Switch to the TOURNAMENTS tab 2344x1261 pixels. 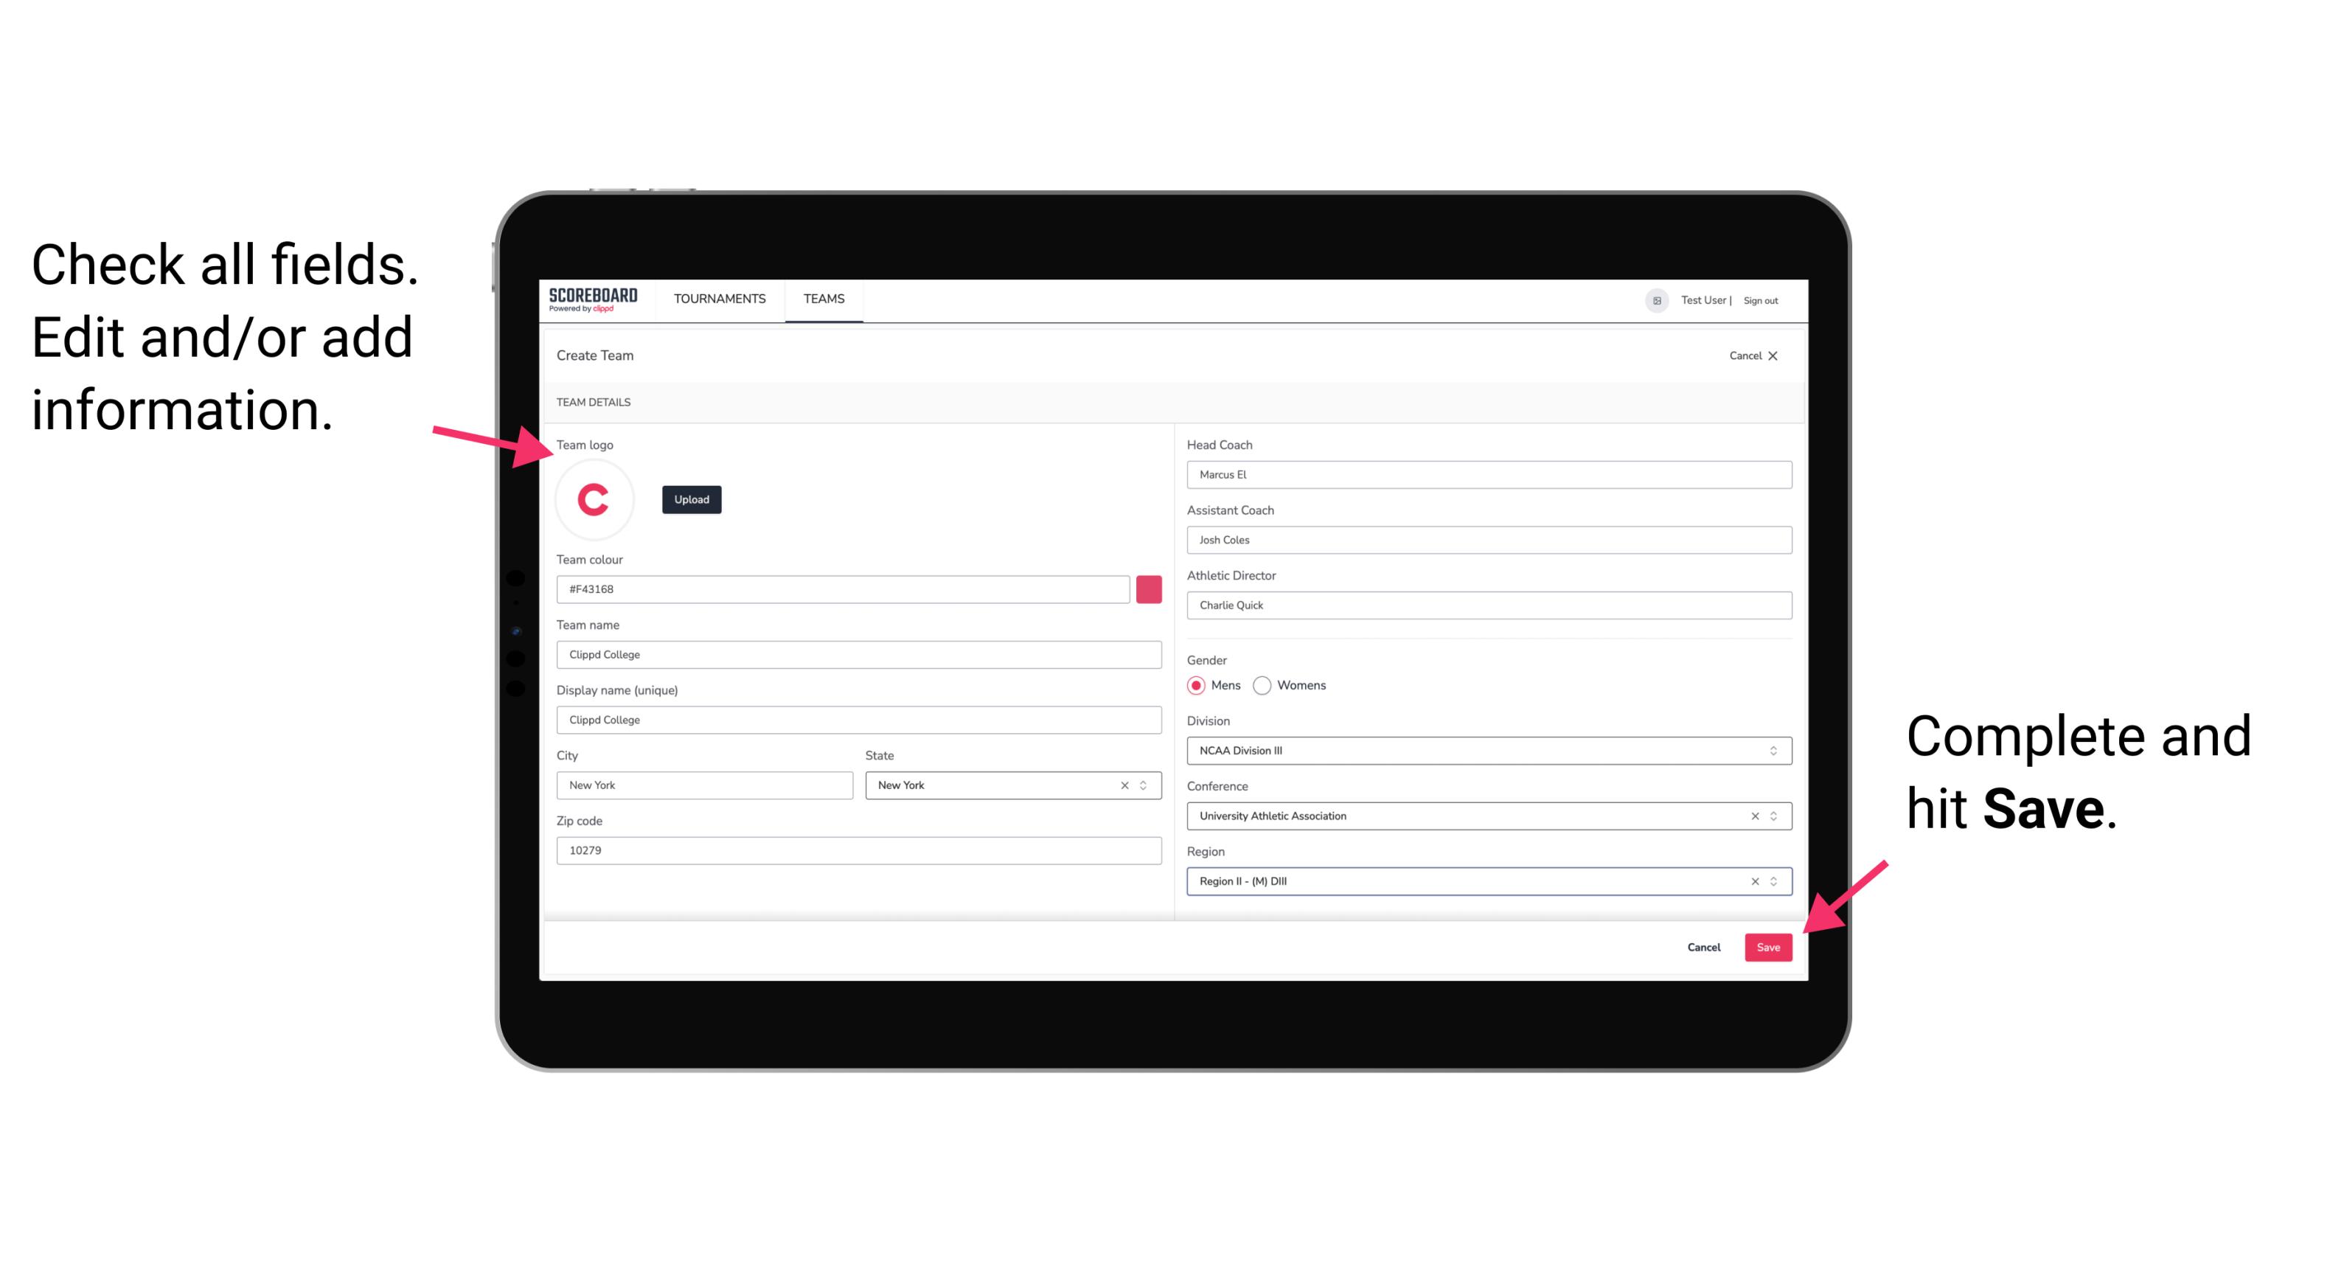720,299
